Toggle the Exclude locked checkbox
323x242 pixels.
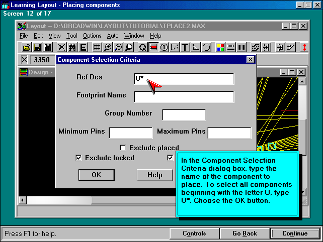point(78,158)
